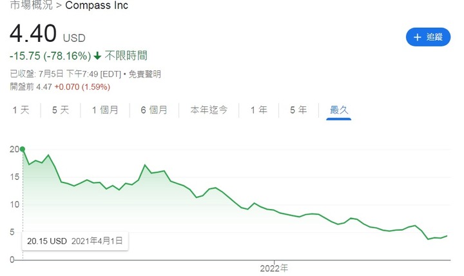Image resolution: width=464 pixels, height=276 pixels.
Task: Click the plus icon in the 追蹤 button
Action: [x=416, y=37]
